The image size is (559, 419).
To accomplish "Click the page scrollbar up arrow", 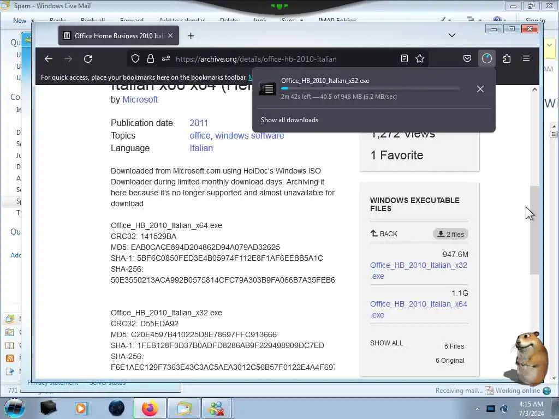I will point(534,90).
